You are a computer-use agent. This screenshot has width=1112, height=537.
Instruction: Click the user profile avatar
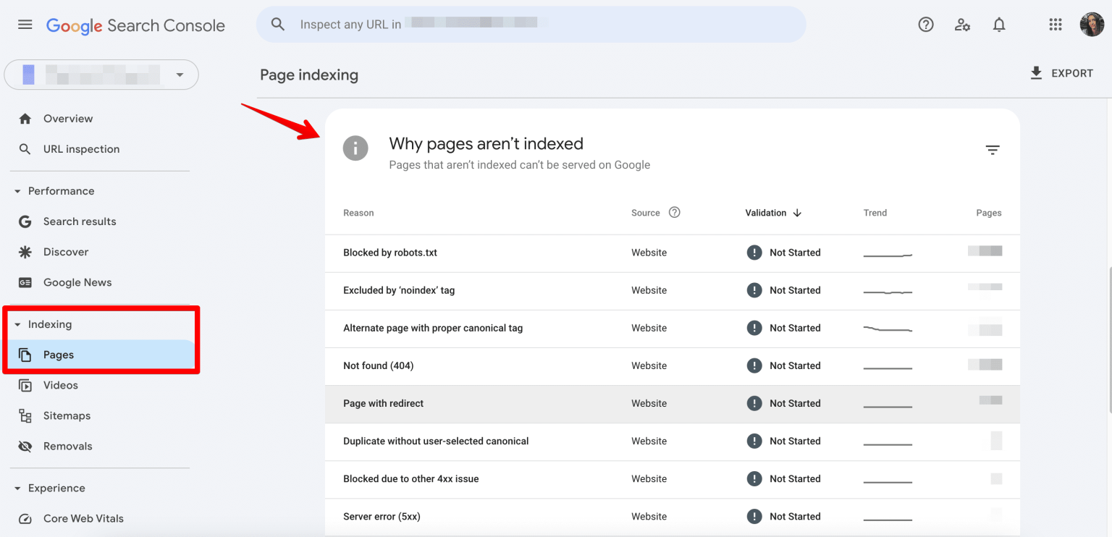point(1092,25)
